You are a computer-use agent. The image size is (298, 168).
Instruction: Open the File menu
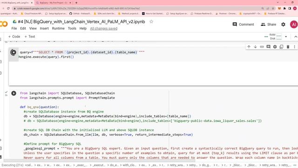coord(14,28)
